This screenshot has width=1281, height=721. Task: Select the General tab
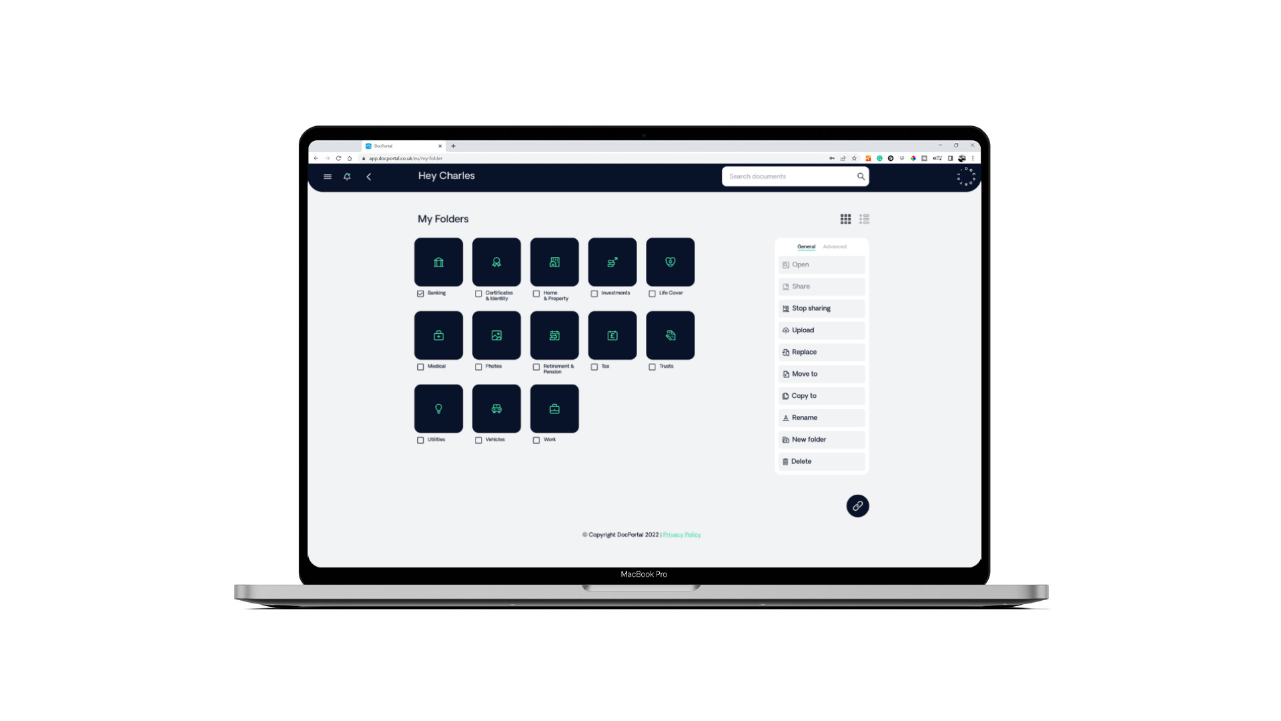pyautogui.click(x=806, y=246)
